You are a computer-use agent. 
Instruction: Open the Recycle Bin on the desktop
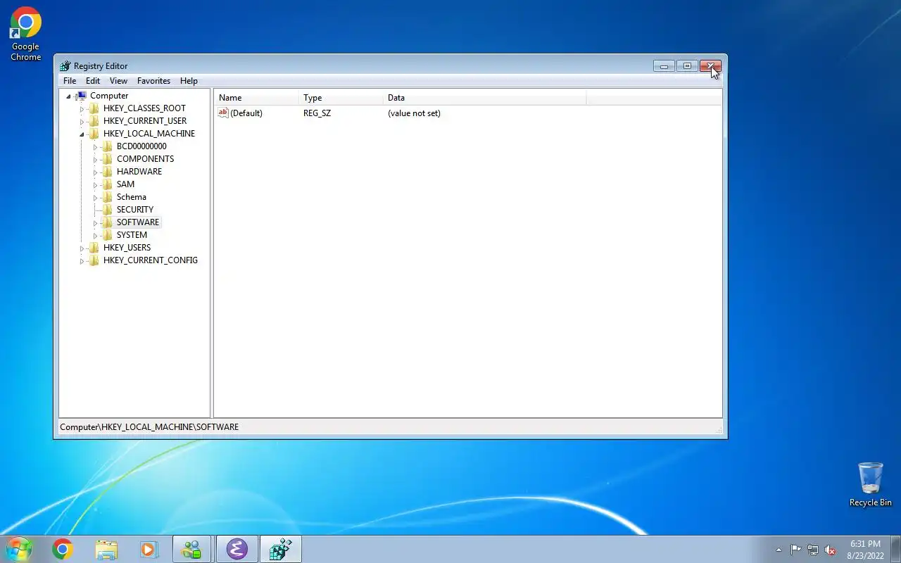(871, 484)
